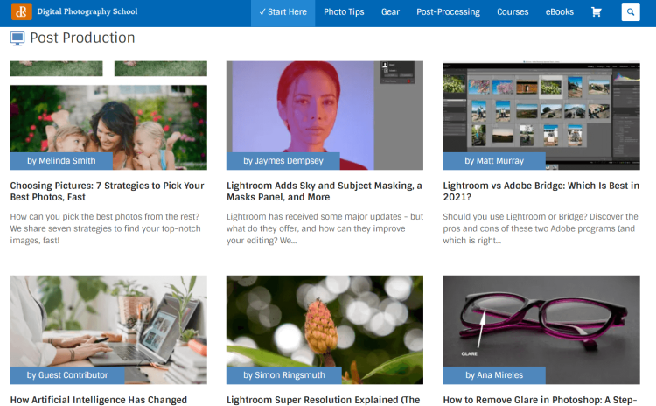This screenshot has height=406, width=656.
Task: Click author label by Melinda Smith
Action: (61, 161)
